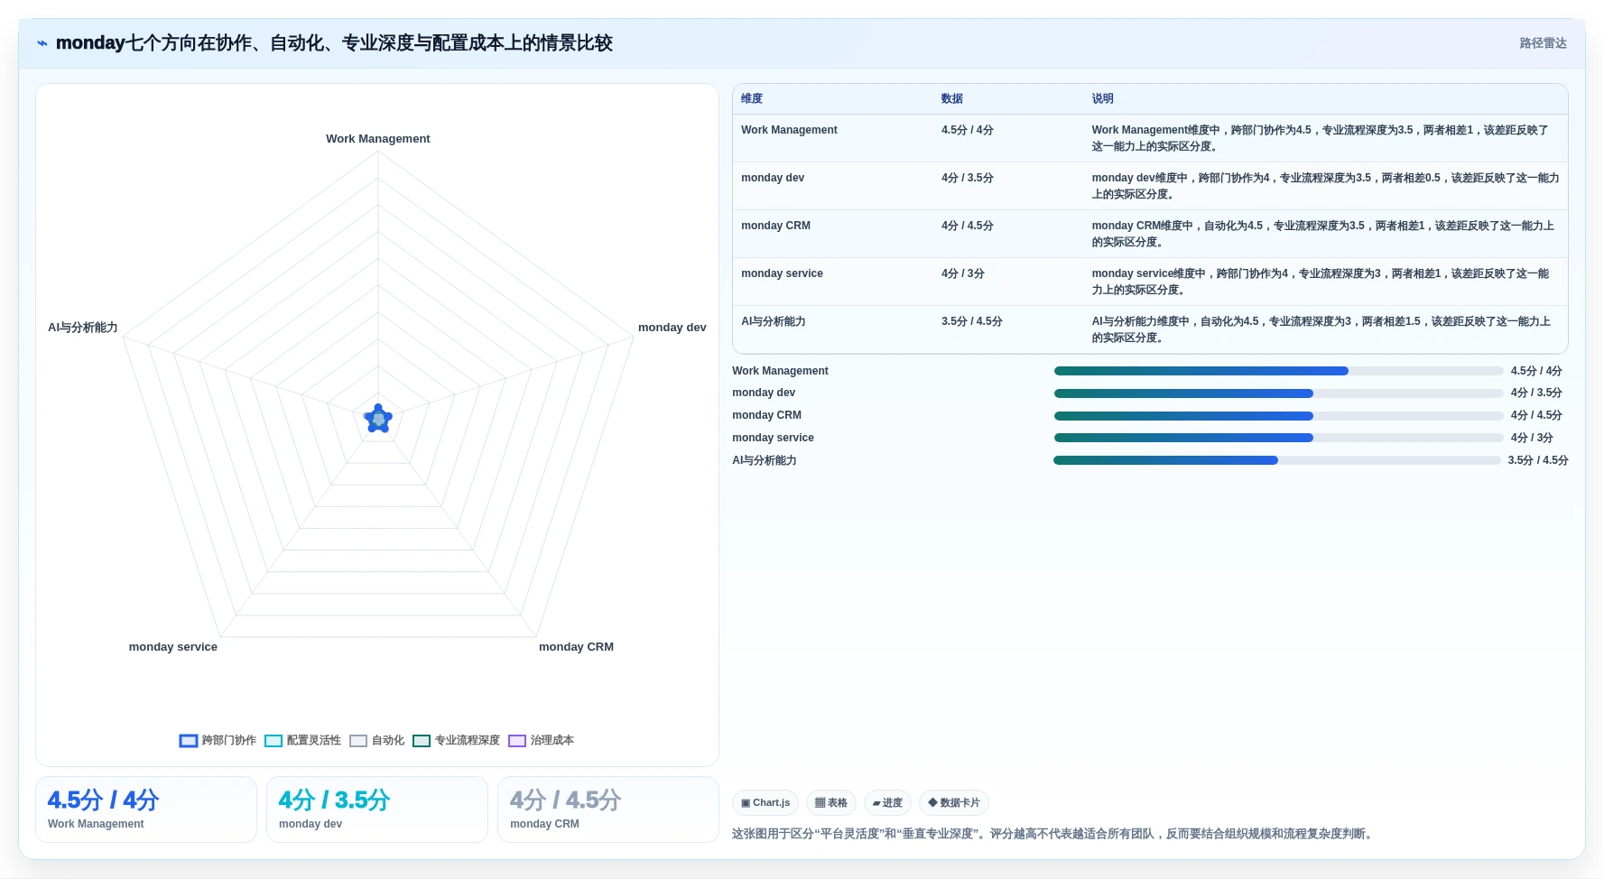Viewport: 1604px width, 879px height.
Task: Click the Work Management radar axis label
Action: point(378,139)
